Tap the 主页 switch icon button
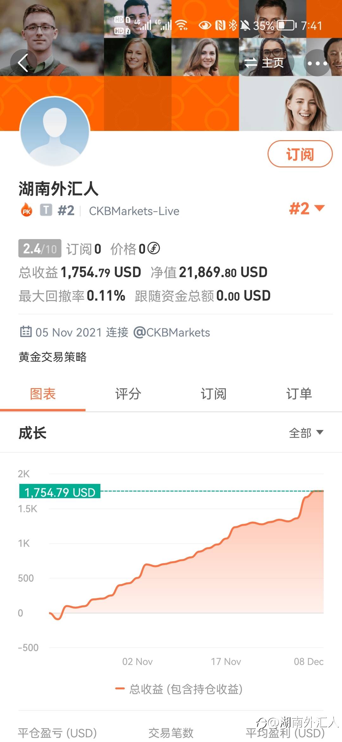 pyautogui.click(x=264, y=63)
